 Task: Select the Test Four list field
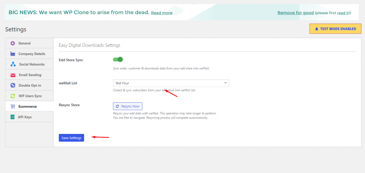pyautogui.click(x=171, y=83)
